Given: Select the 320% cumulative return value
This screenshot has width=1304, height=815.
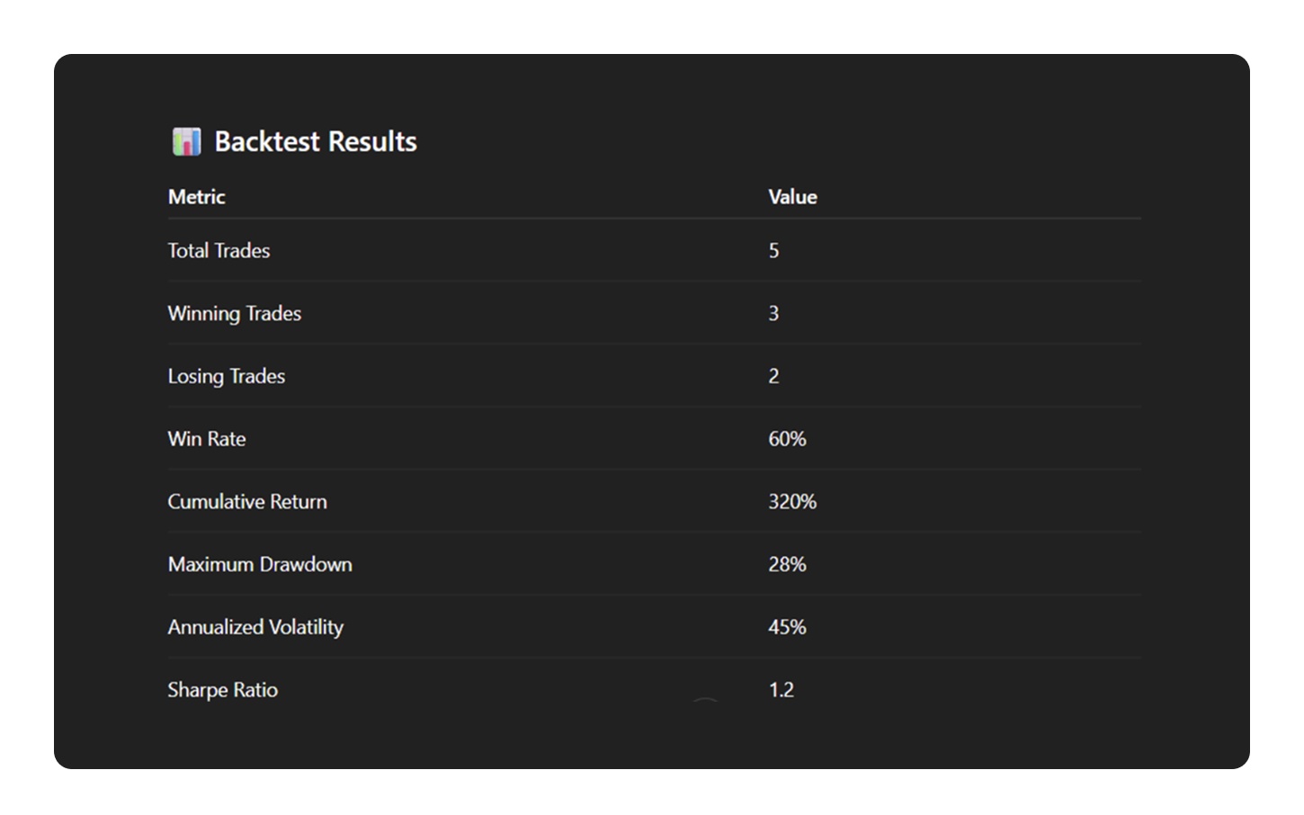Looking at the screenshot, I should pyautogui.click(x=792, y=502).
